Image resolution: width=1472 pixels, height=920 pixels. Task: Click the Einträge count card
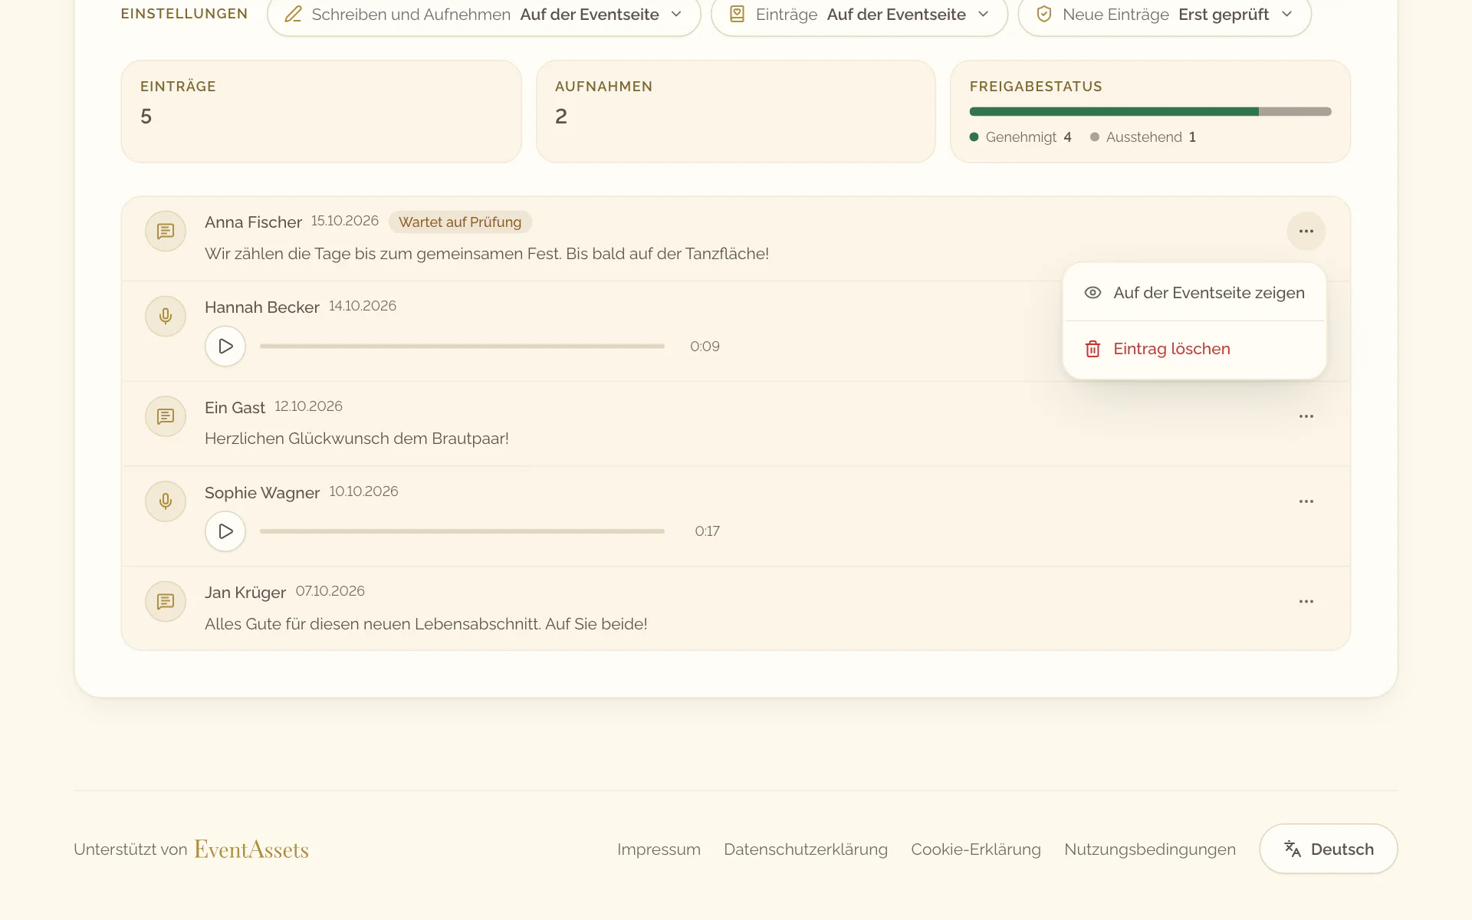[x=321, y=112]
